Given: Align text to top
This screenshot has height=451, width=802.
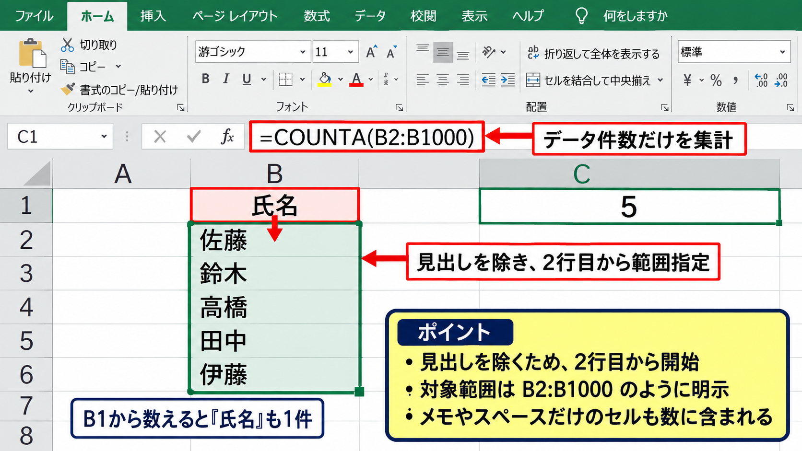Looking at the screenshot, I should (x=423, y=48).
